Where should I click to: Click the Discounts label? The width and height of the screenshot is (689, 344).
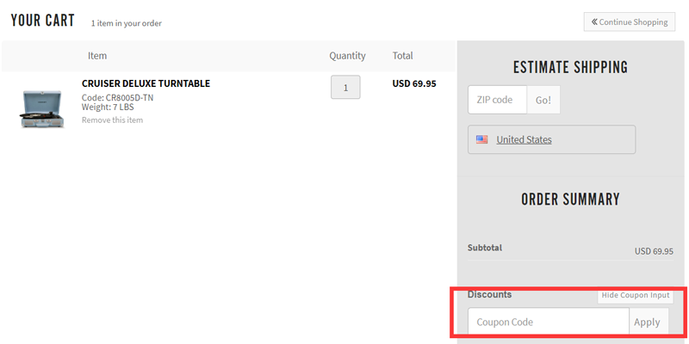489,294
